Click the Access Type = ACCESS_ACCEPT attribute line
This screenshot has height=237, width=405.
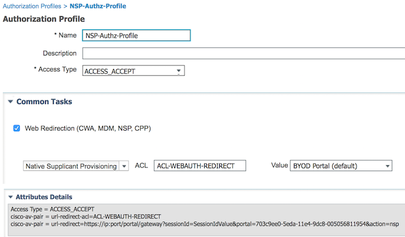pyautogui.click(x=53, y=209)
